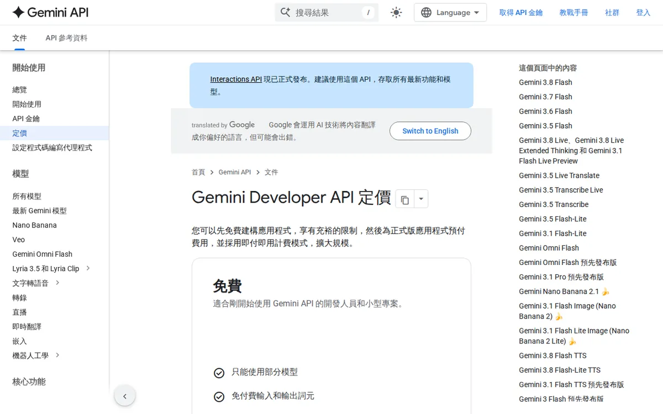Select the 文件 tab
663x414 pixels.
tap(20, 38)
